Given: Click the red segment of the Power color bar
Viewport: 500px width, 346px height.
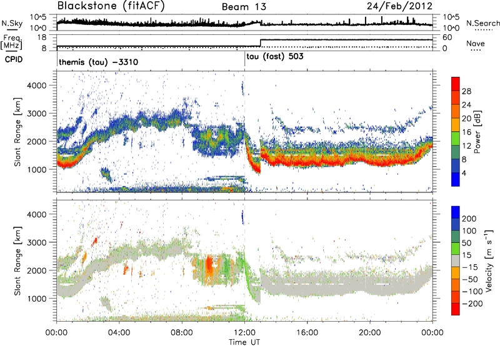Looking at the screenshot, I should tap(456, 84).
